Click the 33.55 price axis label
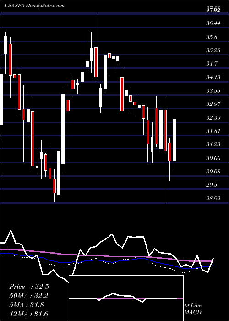229x321 pixels. tap(213, 91)
